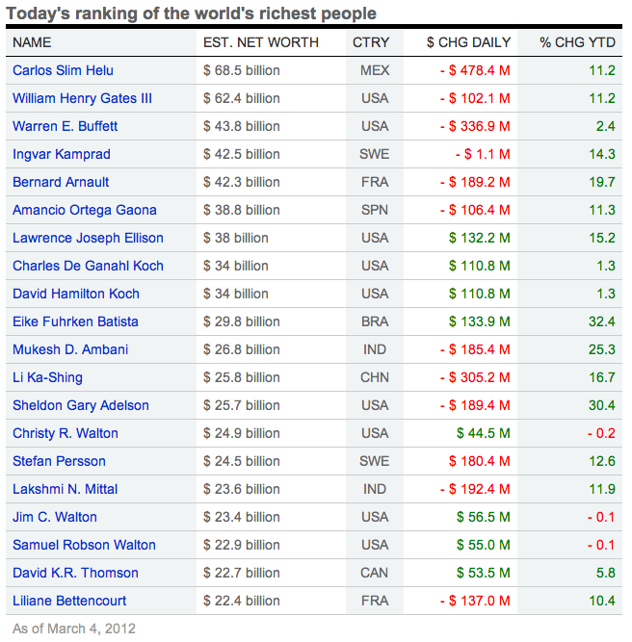Click Eike Batista's 32.4 YTD change value
Screen dimensions: 632x642
(602, 321)
